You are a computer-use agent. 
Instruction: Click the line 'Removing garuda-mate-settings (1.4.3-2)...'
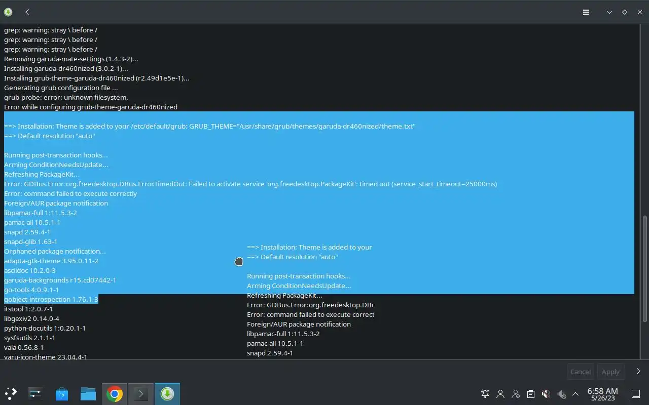(x=71, y=59)
